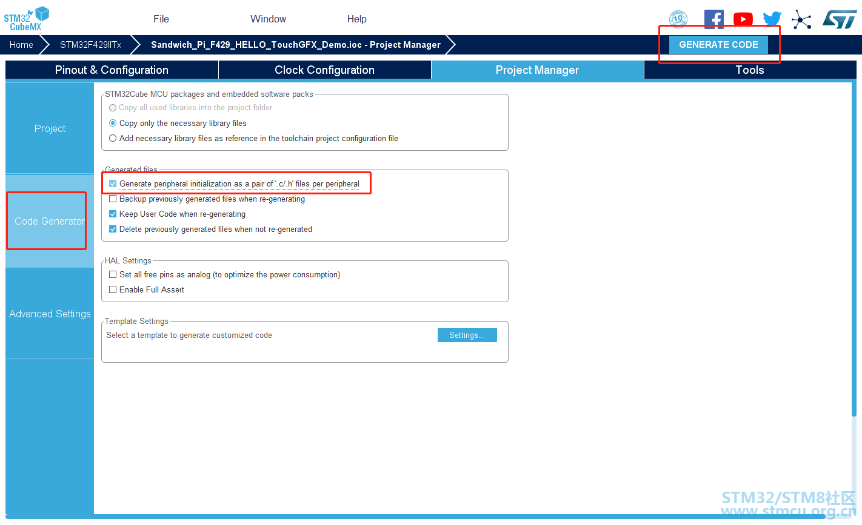Image resolution: width=862 pixels, height=525 pixels.
Task: Open template Settings... button
Action: [x=467, y=335]
